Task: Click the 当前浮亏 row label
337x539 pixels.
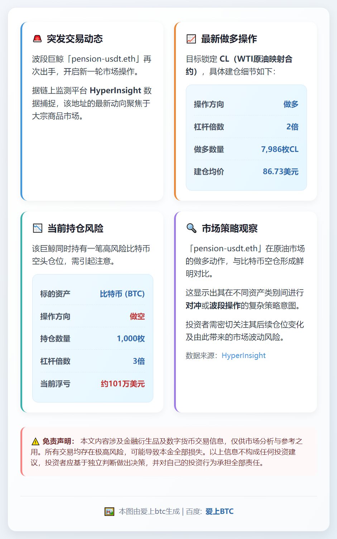Action: [55, 384]
